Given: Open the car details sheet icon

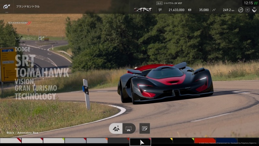Looking at the screenshot, I should tap(144, 128).
